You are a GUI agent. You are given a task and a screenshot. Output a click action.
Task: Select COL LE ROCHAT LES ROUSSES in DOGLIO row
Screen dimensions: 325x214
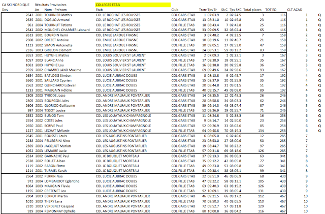tap(118, 20)
